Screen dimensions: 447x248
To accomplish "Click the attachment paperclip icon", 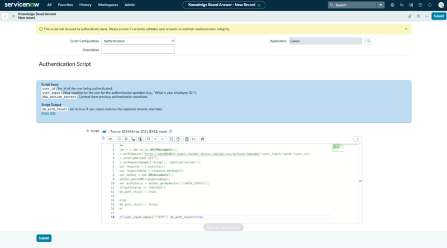I will pyautogui.click(x=410, y=16).
